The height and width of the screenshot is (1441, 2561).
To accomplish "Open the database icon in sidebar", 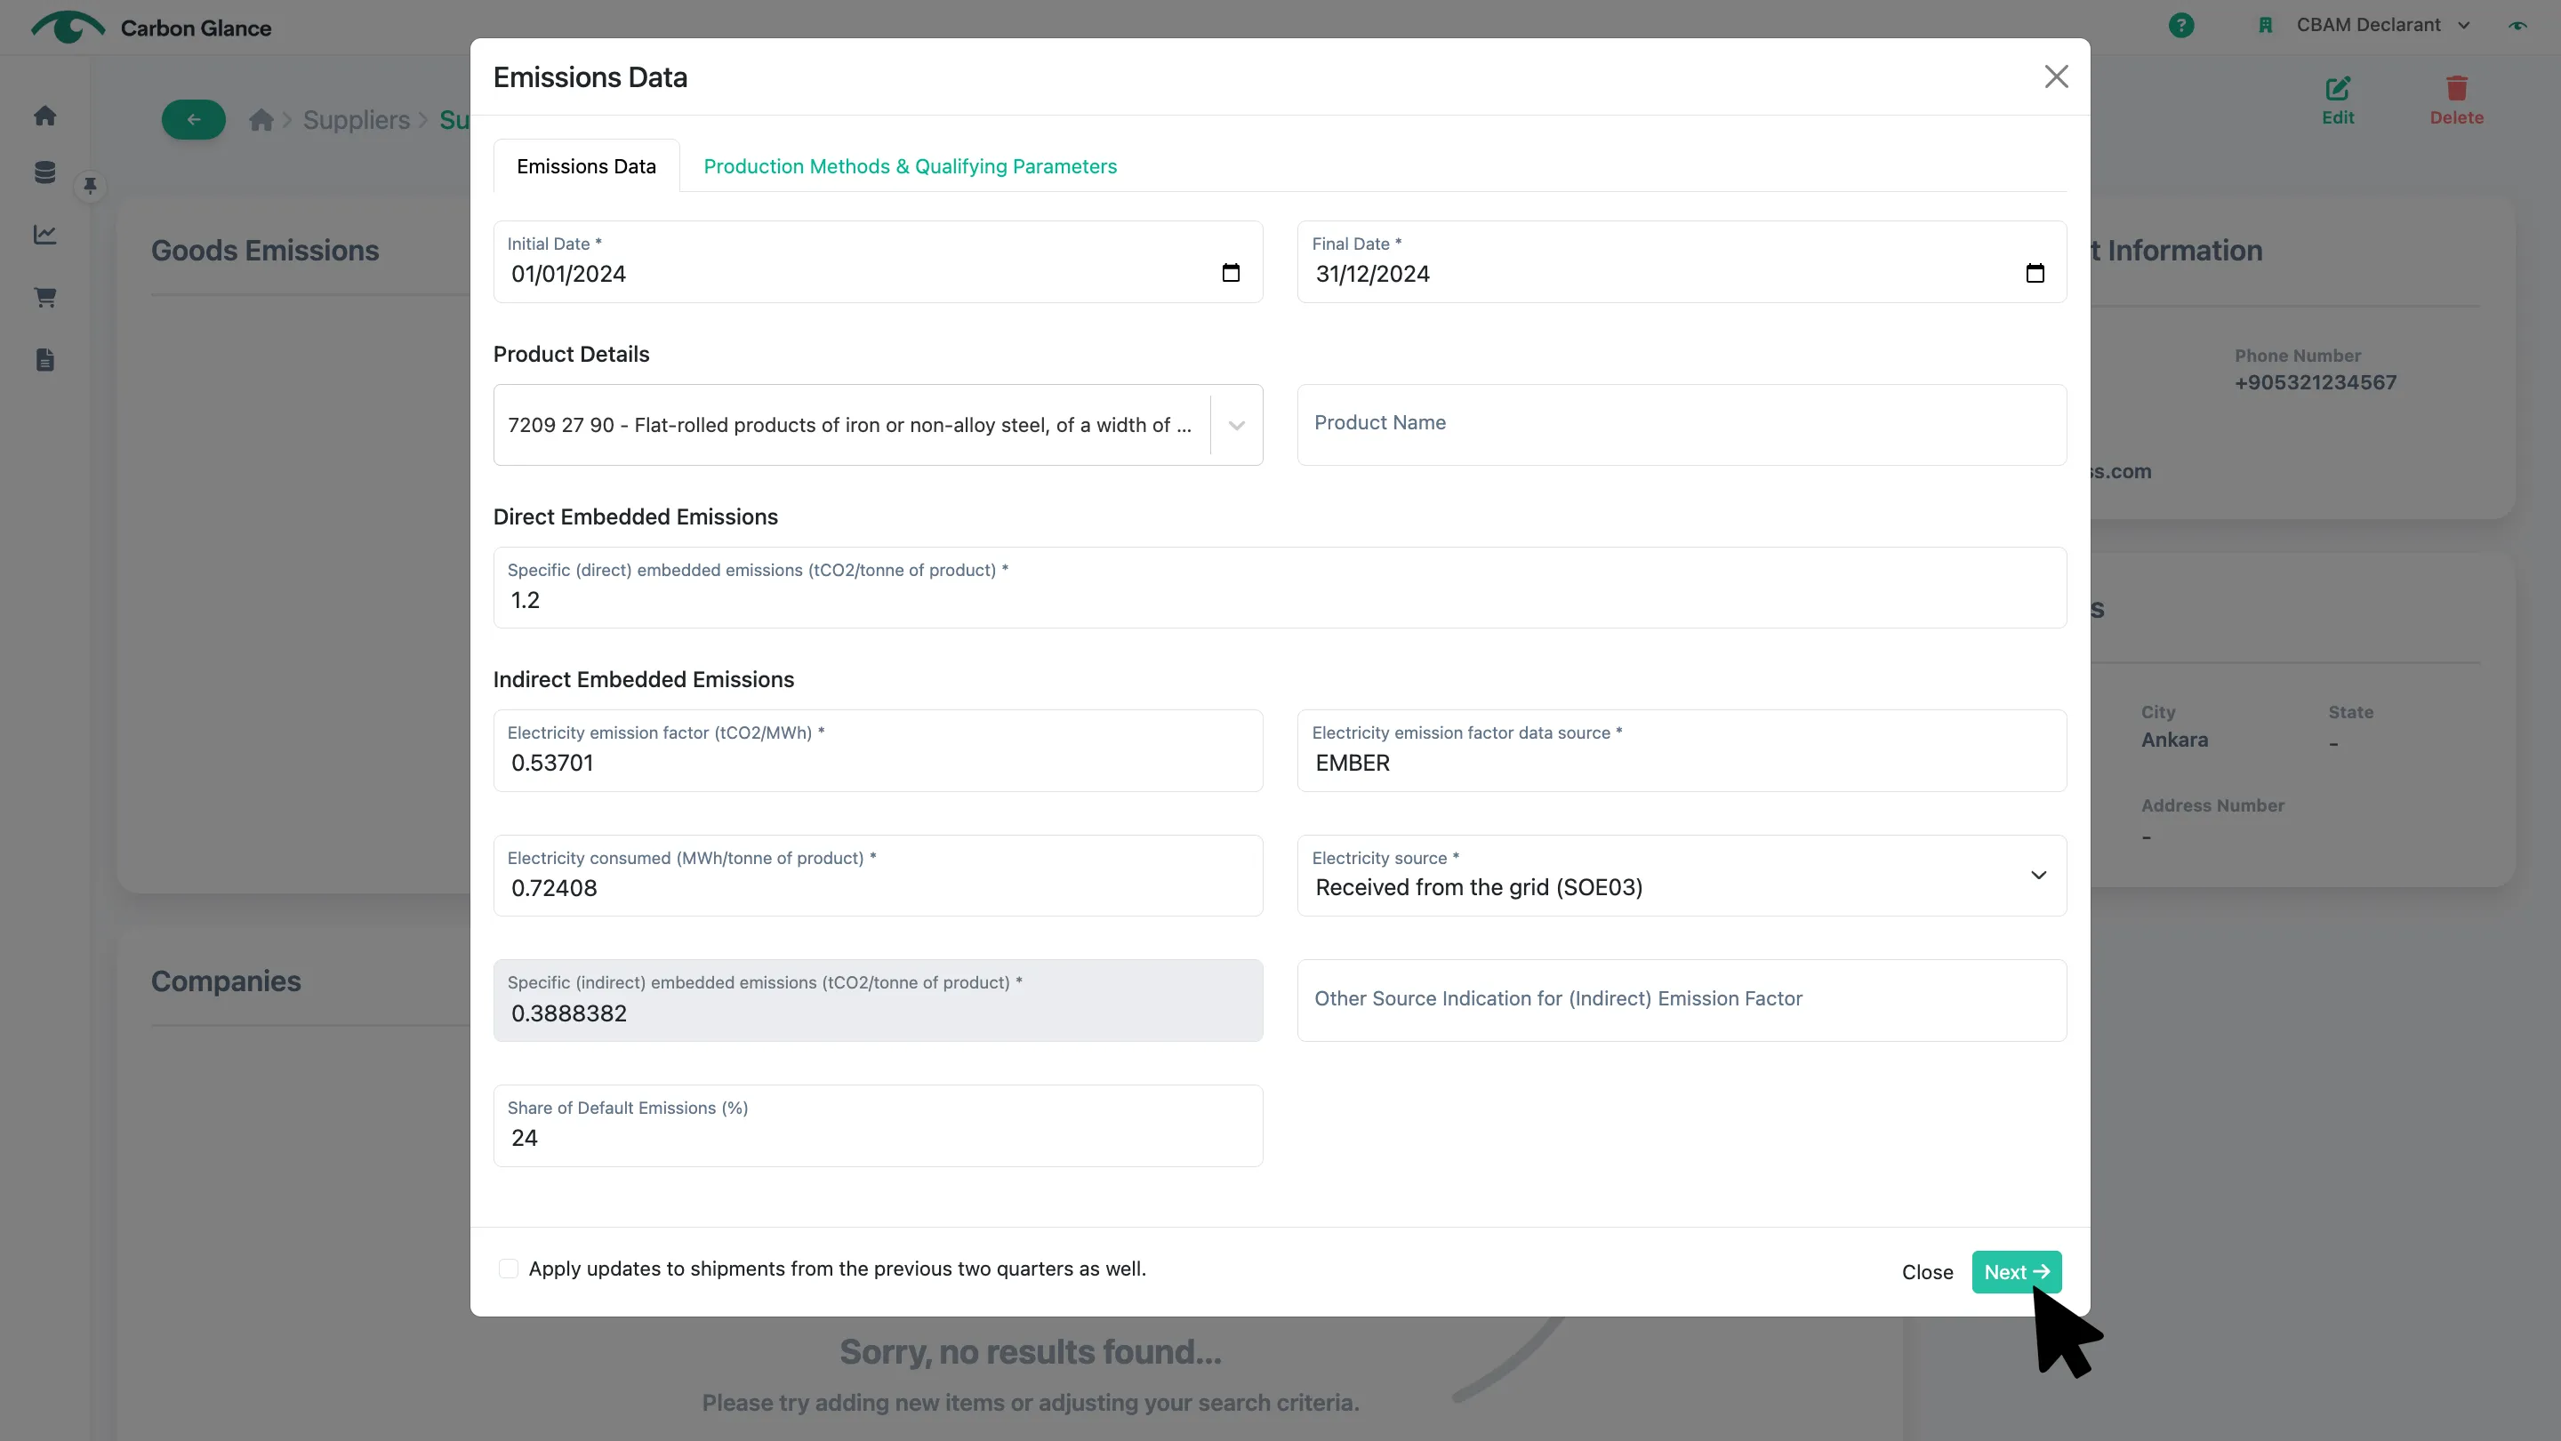I will coord(44,172).
